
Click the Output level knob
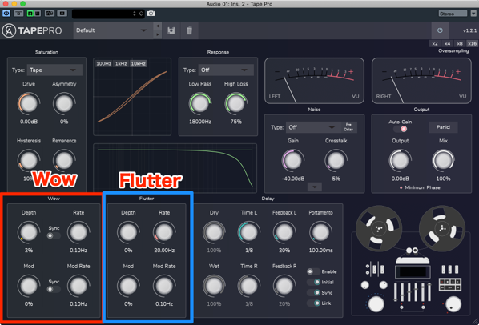pyautogui.click(x=401, y=160)
